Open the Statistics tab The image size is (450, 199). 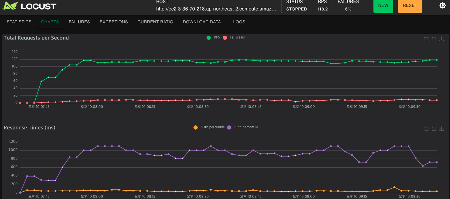(19, 22)
